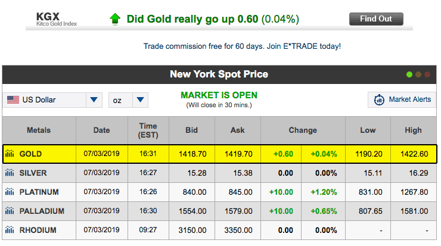Open the oz weight unit dropdown
The image size is (441, 246).
(x=140, y=100)
